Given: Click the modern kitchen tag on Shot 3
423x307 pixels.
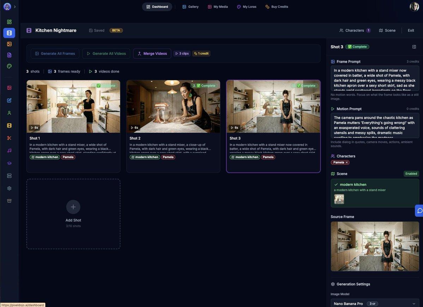Looking at the screenshot, I should coord(245,157).
